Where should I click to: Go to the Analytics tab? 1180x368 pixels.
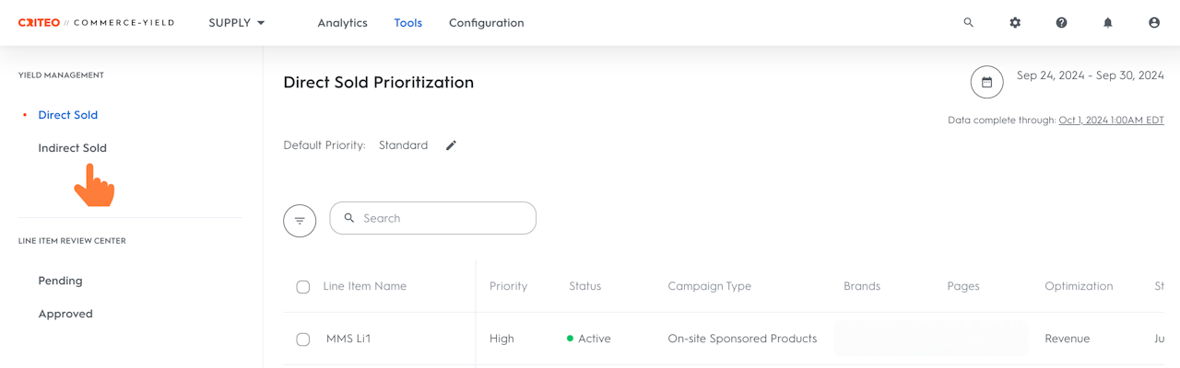pos(342,23)
